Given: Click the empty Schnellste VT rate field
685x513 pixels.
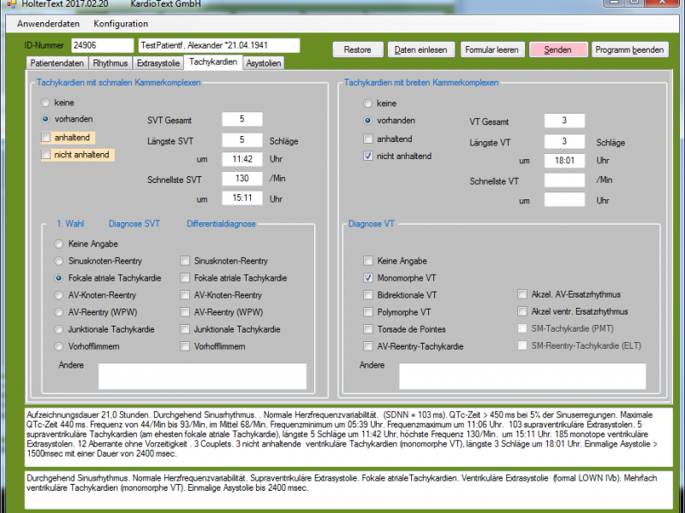Looking at the screenshot, I should coord(564,180).
